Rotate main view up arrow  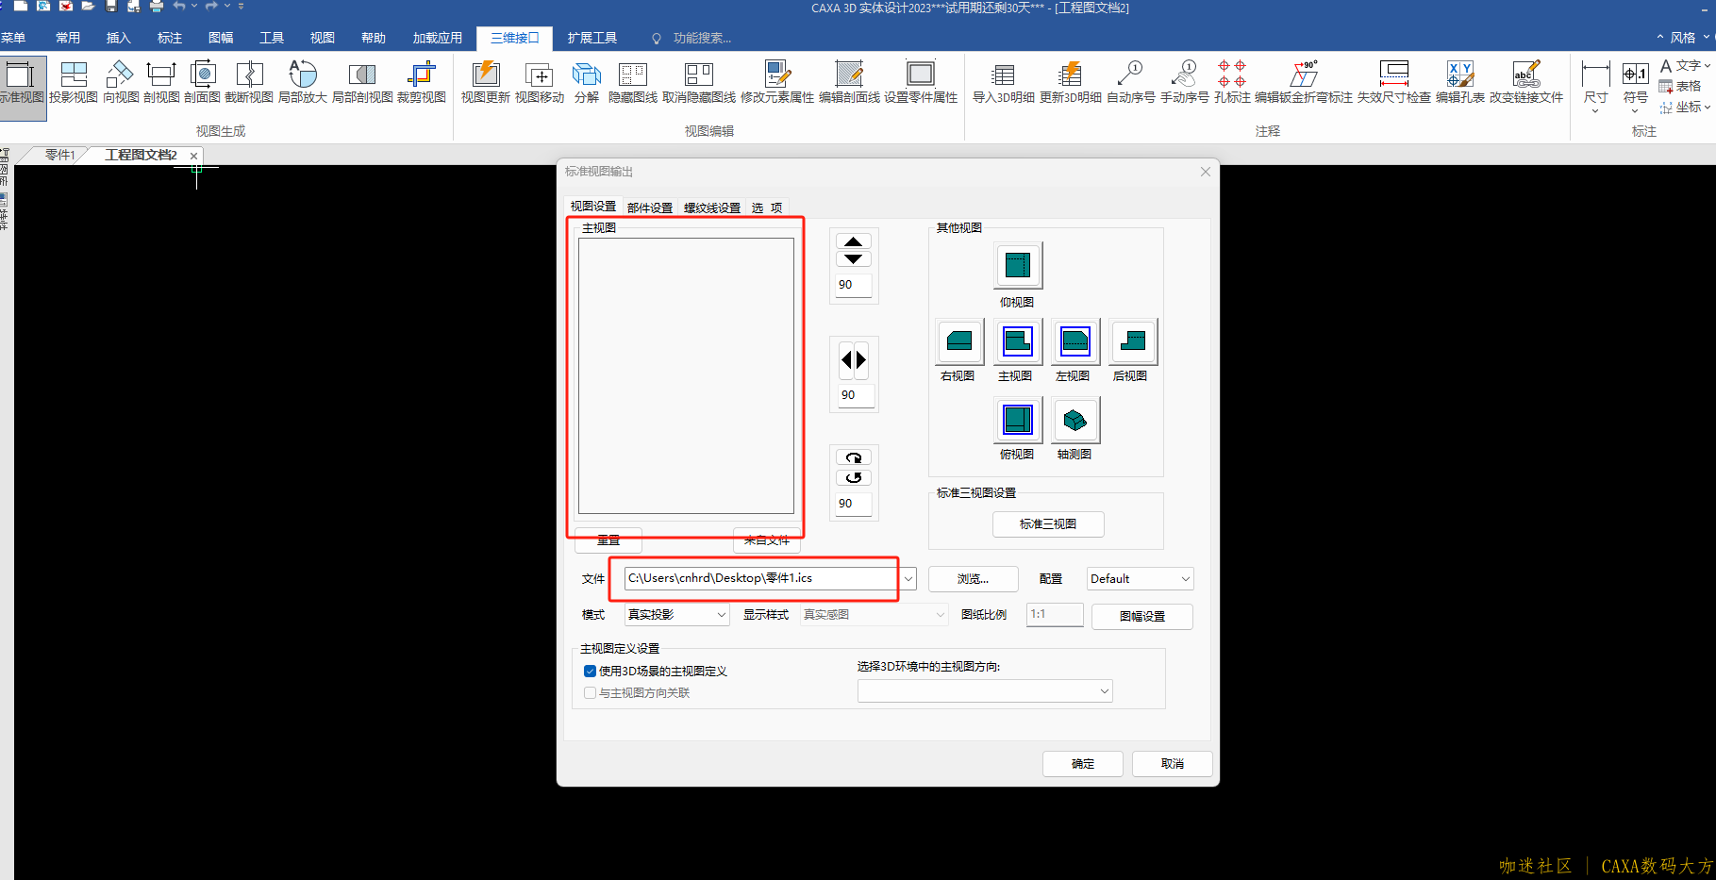[854, 242]
